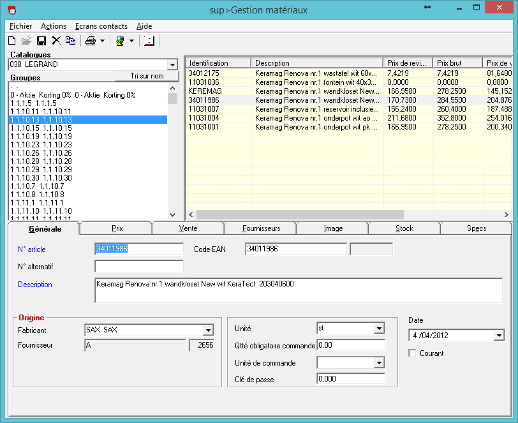Open the Unité de commande dropdown
This screenshot has width=518, height=423.
tap(379, 362)
